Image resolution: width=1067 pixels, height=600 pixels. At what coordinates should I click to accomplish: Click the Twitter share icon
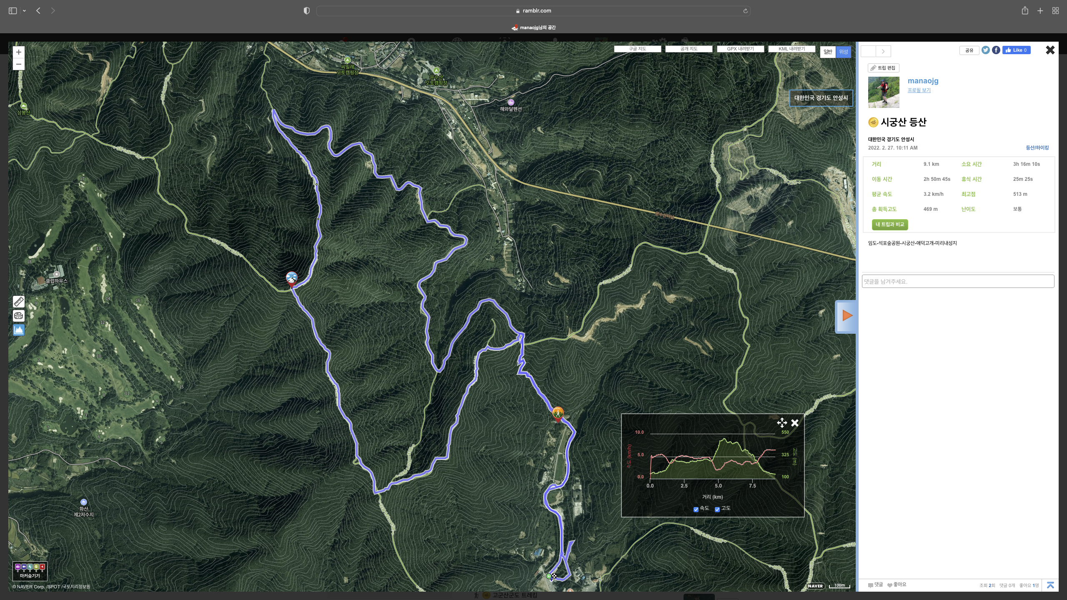pyautogui.click(x=985, y=50)
